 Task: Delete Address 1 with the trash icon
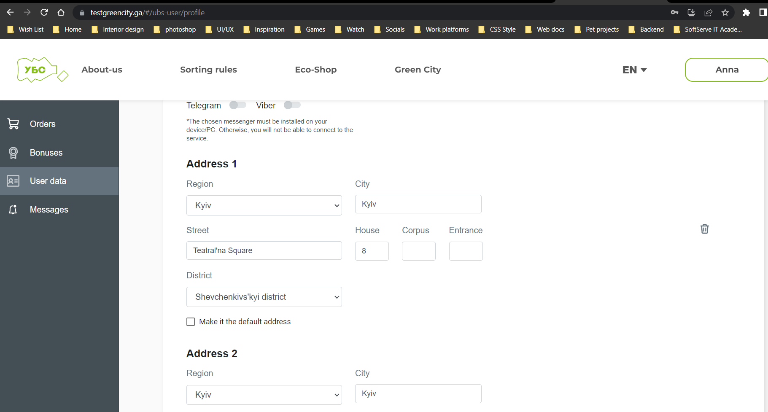tap(704, 229)
